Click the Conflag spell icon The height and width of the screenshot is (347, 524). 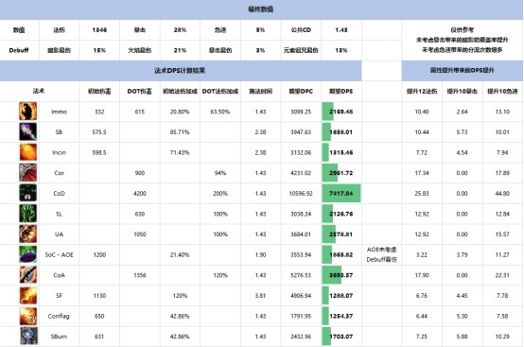pyautogui.click(x=28, y=316)
